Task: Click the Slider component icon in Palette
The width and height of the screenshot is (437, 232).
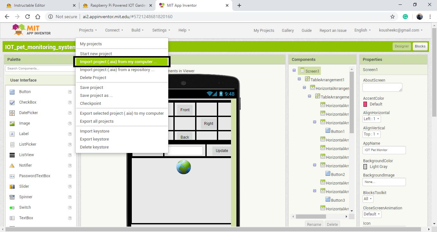Action: [x=12, y=186]
